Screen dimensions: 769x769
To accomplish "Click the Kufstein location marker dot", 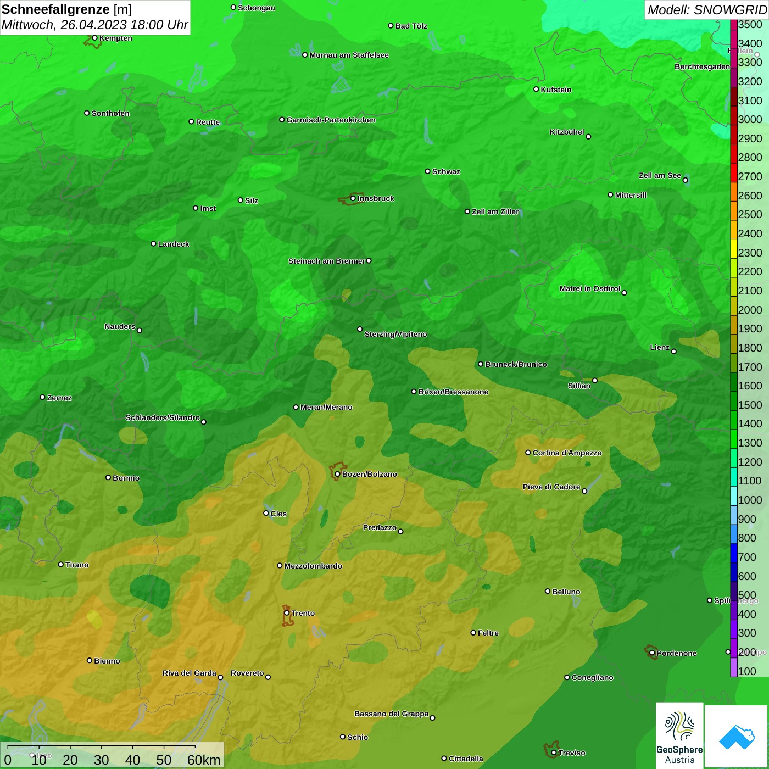I will coord(536,89).
